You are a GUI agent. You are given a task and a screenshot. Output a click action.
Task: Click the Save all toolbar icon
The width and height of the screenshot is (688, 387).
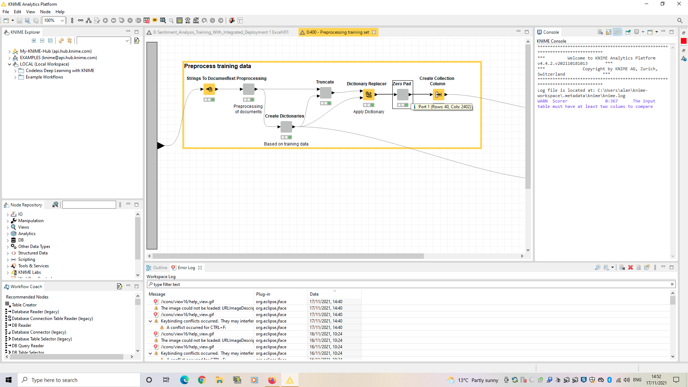[x=36, y=20]
